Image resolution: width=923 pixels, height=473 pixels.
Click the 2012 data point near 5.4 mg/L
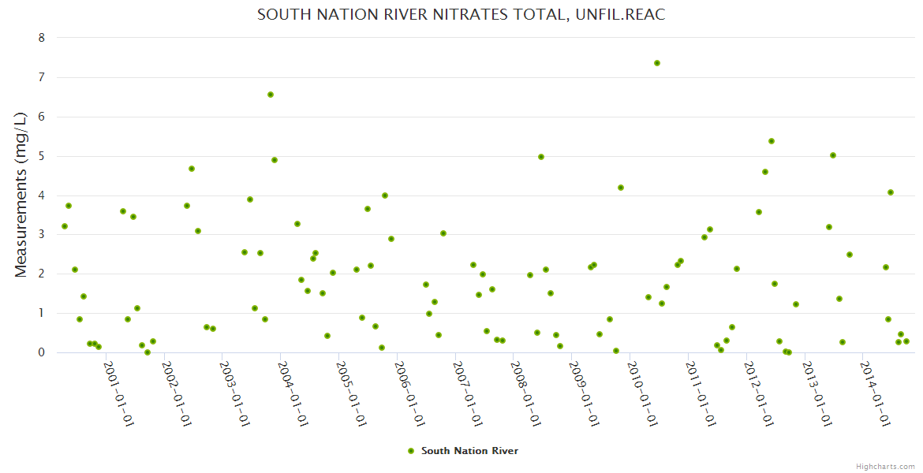(772, 141)
